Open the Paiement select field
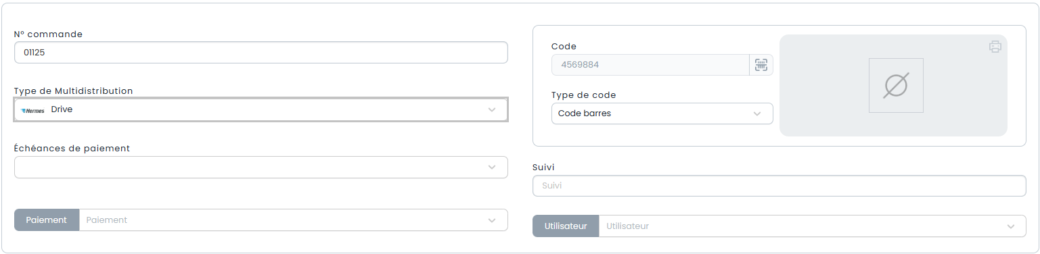 (x=294, y=220)
